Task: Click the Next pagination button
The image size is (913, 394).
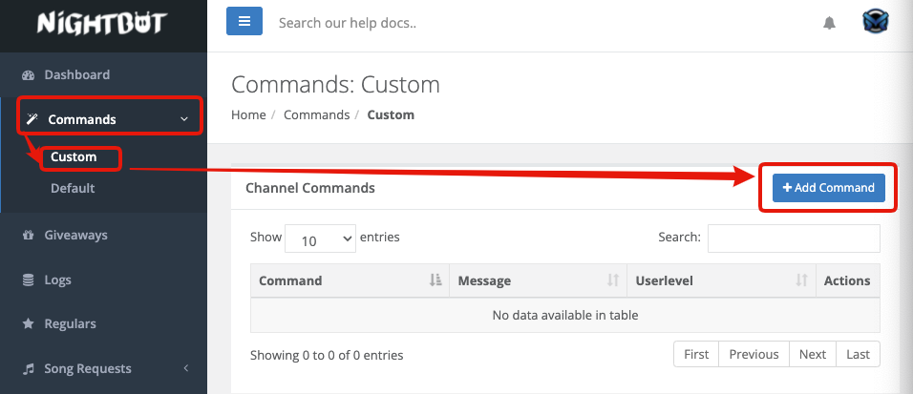Action: 812,354
